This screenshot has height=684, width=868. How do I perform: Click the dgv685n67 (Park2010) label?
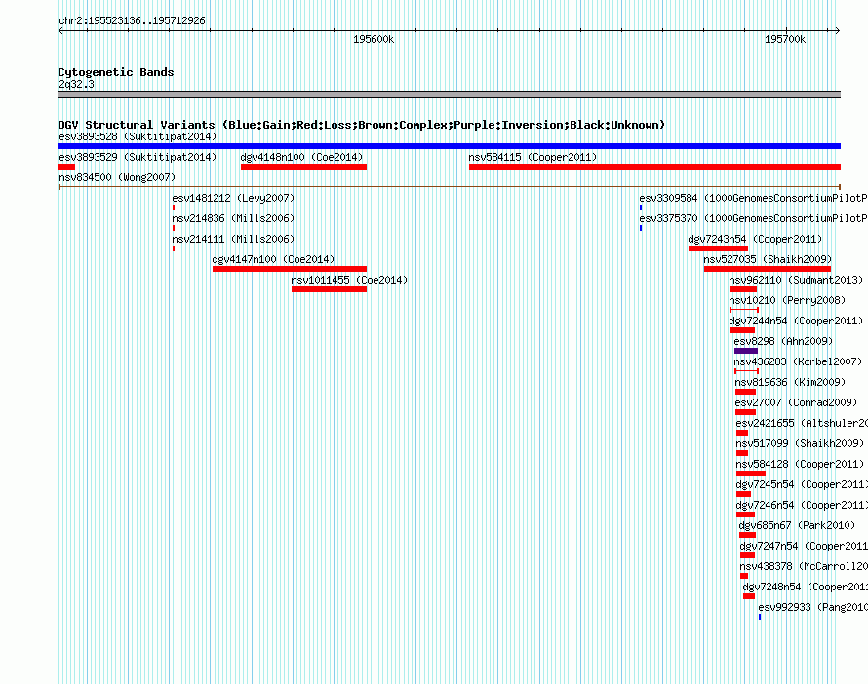pos(797,525)
